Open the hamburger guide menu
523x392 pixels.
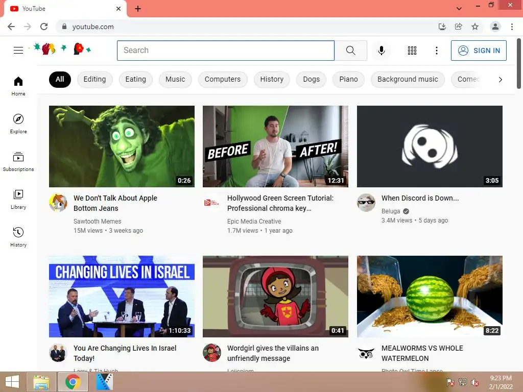tap(18, 51)
